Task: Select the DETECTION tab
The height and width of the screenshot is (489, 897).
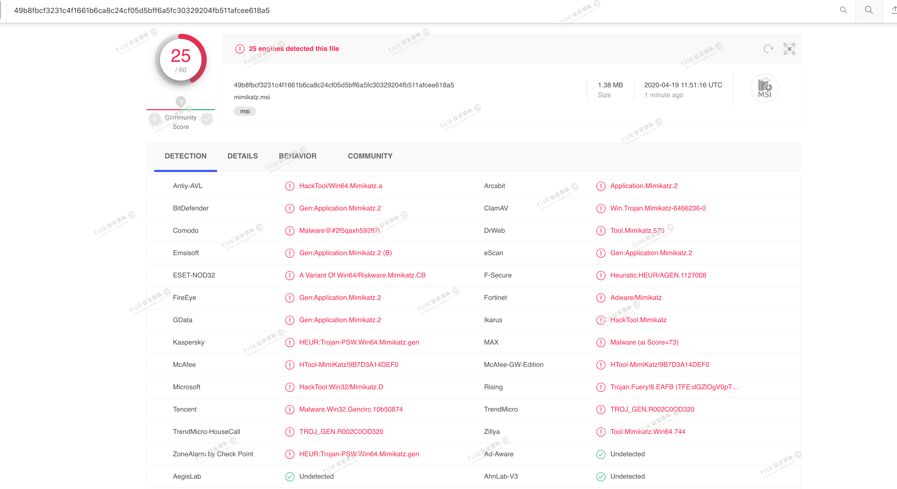Action: pos(185,156)
